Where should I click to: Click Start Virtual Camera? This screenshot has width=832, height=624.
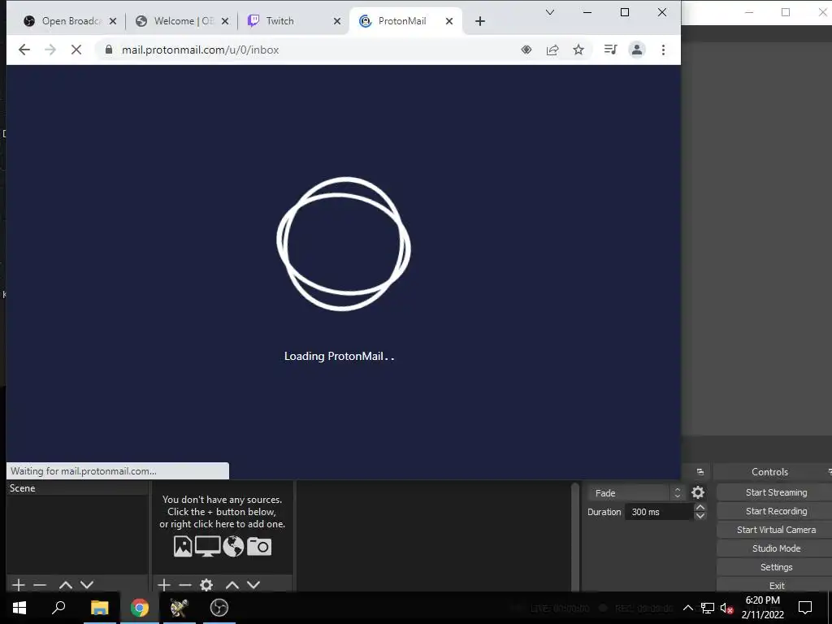[776, 530]
